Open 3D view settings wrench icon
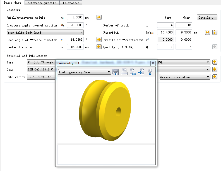221x171 pixels. (x=150, y=72)
